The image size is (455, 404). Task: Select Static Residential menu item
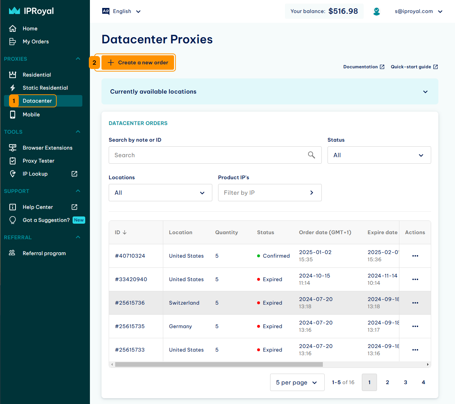pyautogui.click(x=45, y=88)
